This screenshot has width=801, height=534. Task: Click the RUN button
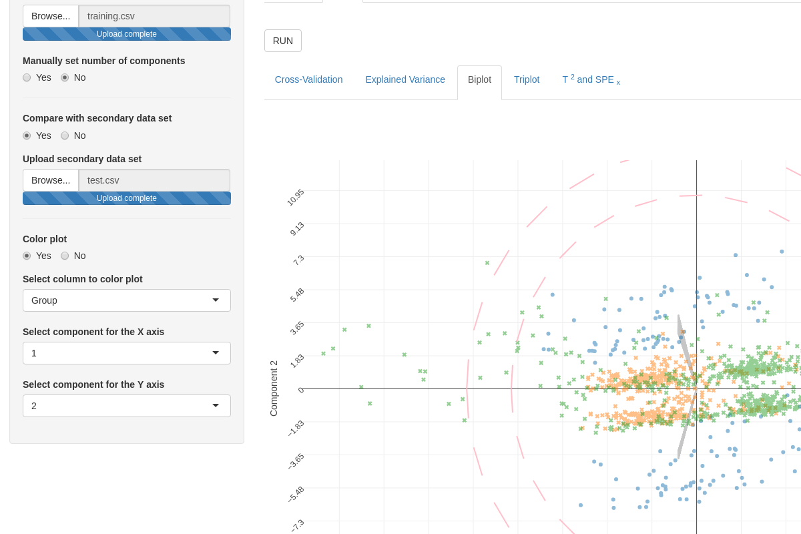pos(283,41)
